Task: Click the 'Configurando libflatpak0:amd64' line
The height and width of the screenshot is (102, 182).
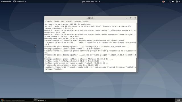Action: pos(74,61)
